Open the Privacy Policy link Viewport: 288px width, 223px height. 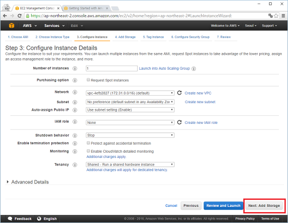245,218
